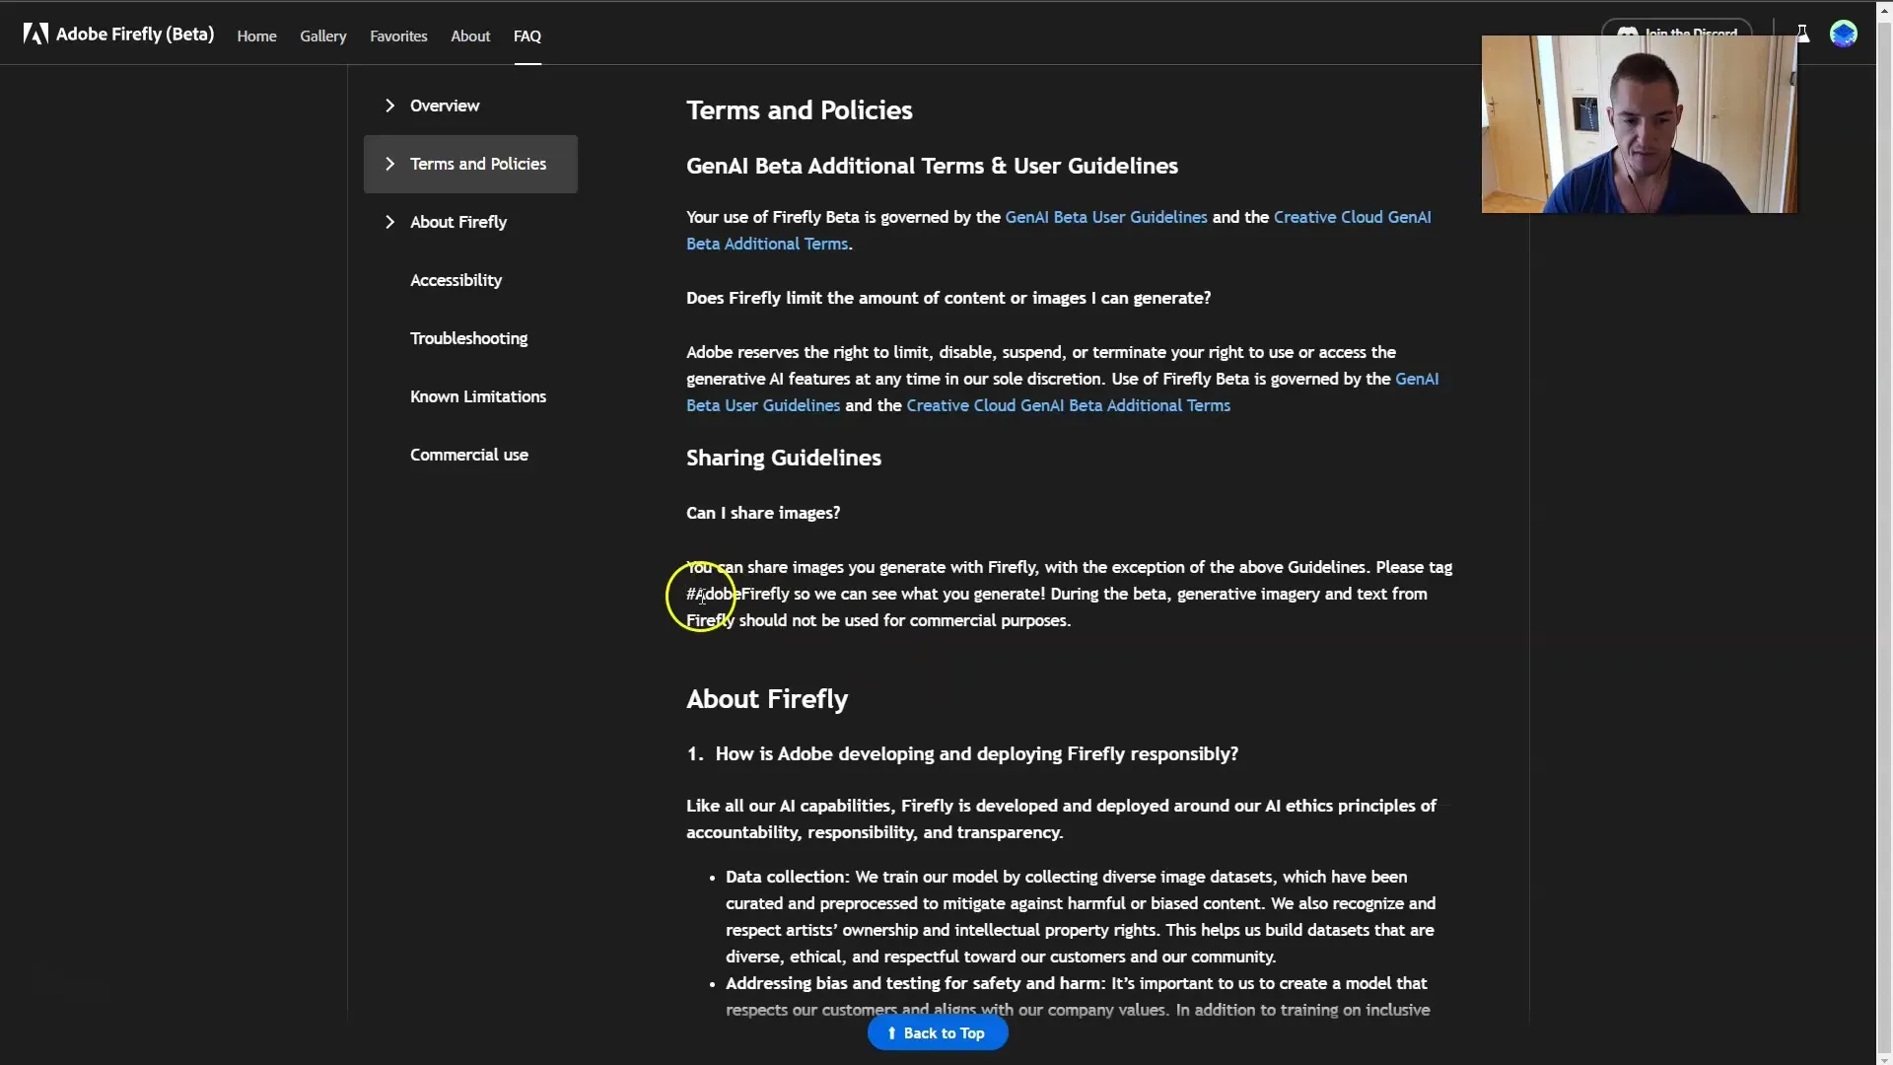
Task: Open the Home navigation tab
Action: [x=256, y=35]
